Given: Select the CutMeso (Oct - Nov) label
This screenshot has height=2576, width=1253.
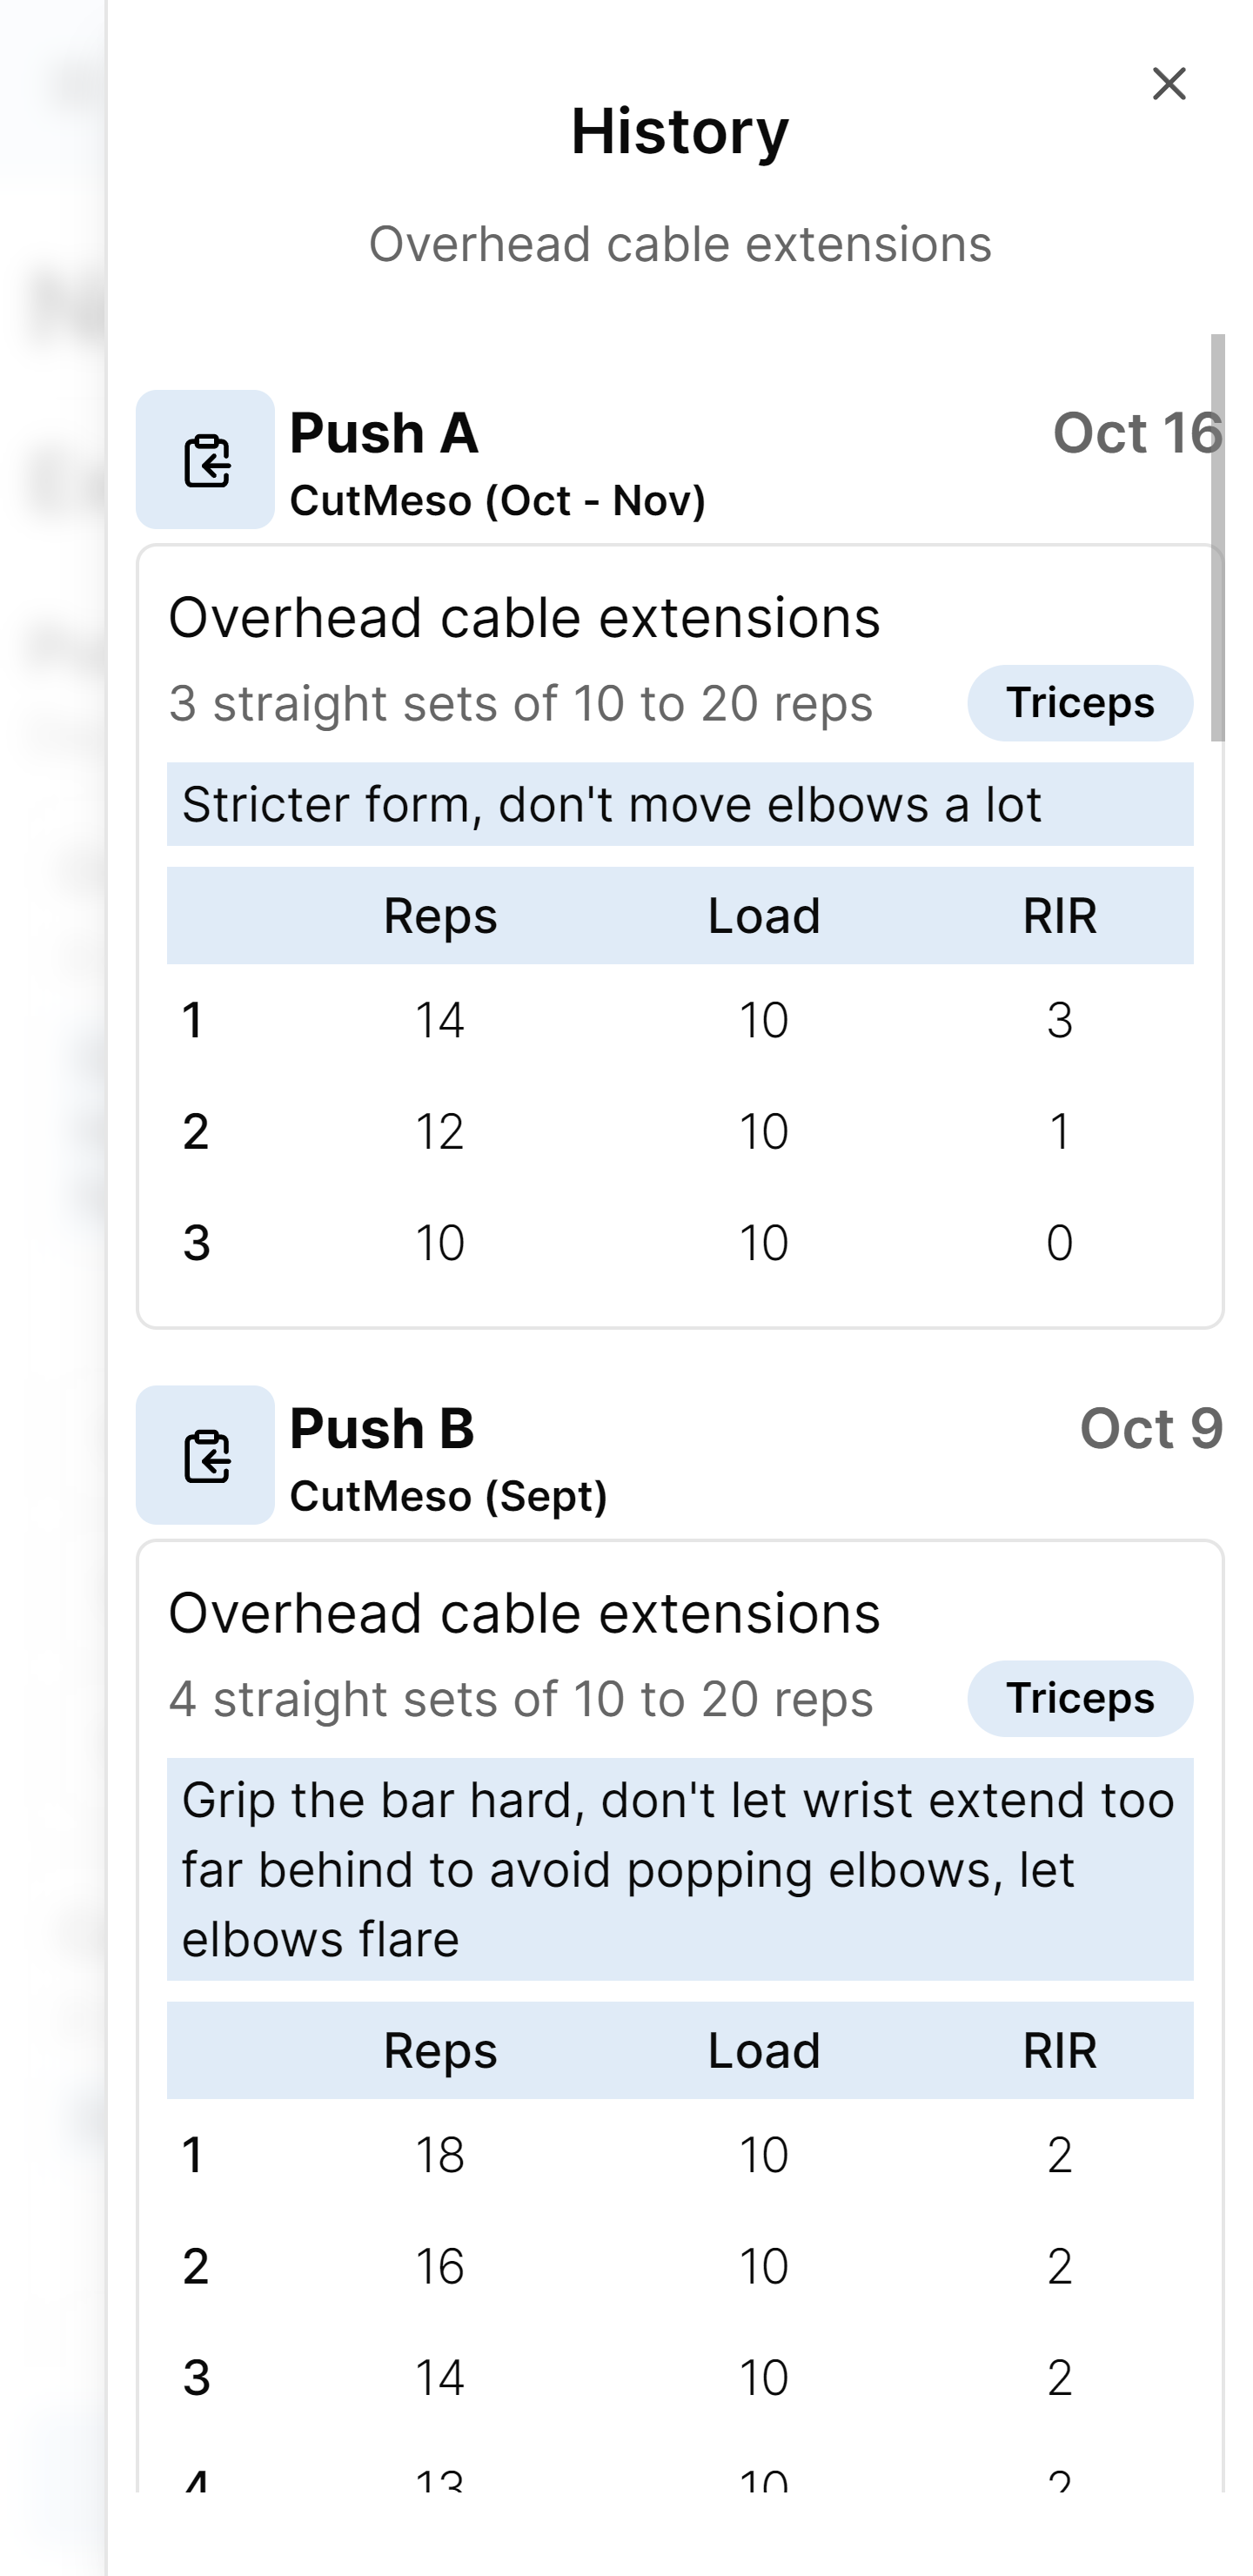Looking at the screenshot, I should [497, 500].
